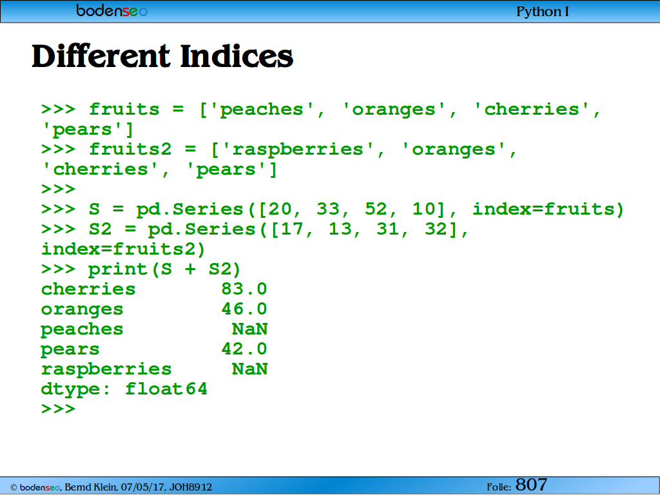
Task: Click the value 42.0
Action: tap(244, 349)
